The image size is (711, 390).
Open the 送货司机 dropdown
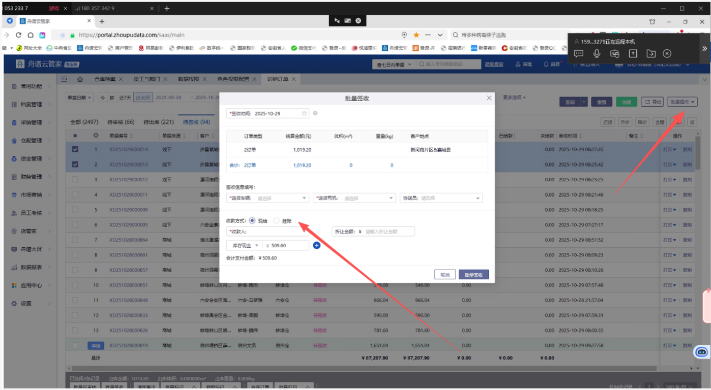coord(354,199)
